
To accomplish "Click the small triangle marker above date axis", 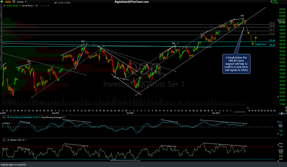I will click(x=248, y=108).
